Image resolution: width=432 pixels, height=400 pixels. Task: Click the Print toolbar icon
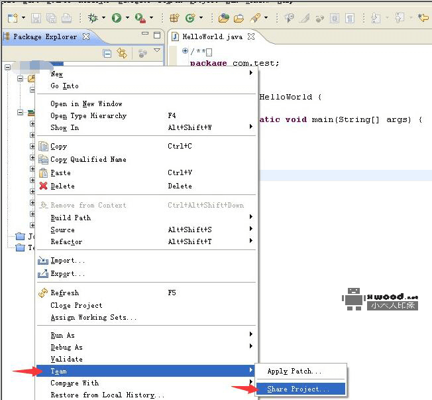(x=66, y=18)
